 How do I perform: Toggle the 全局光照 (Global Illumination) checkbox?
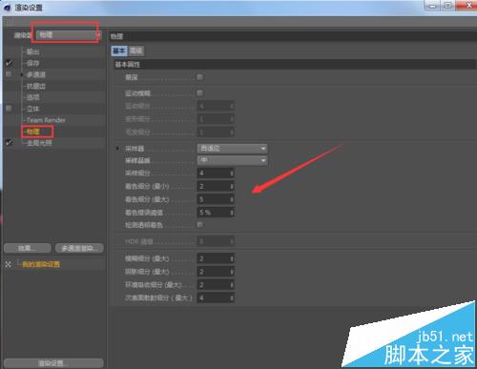9,143
